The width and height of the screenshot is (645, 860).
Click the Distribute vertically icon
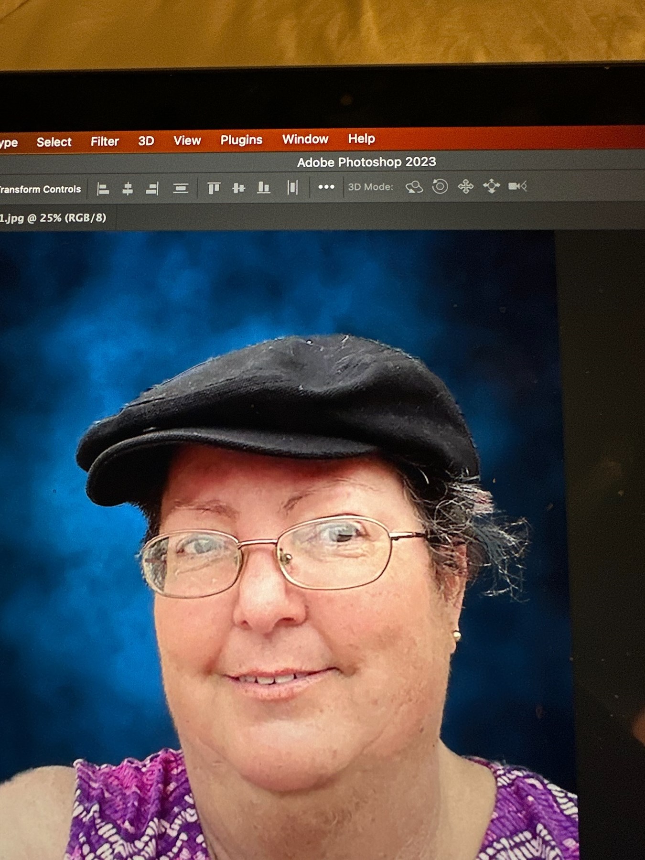pos(181,188)
